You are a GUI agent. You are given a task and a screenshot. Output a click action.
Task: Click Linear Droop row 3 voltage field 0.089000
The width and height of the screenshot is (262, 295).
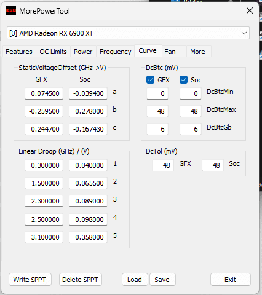88,201
